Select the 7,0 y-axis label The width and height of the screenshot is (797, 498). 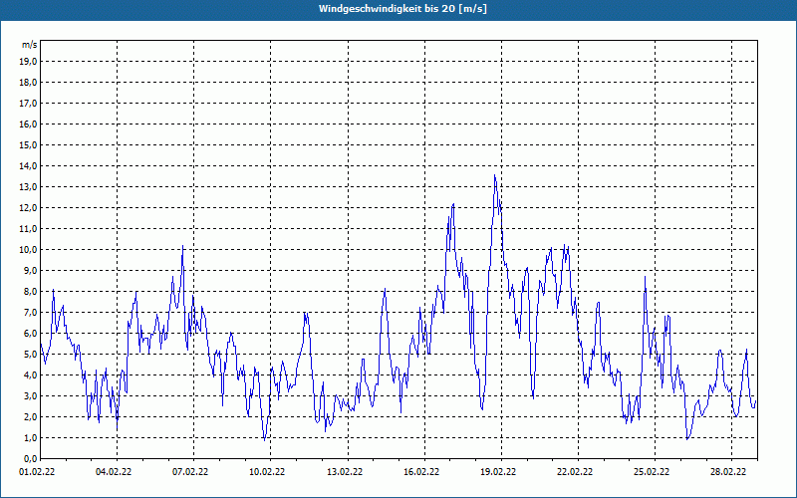click(30, 313)
